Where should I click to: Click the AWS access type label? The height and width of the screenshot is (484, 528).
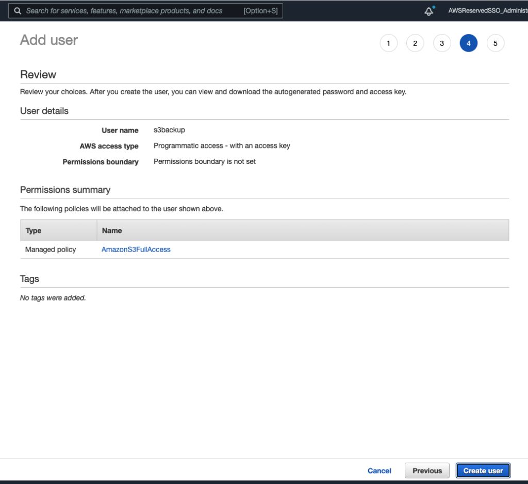click(x=109, y=146)
